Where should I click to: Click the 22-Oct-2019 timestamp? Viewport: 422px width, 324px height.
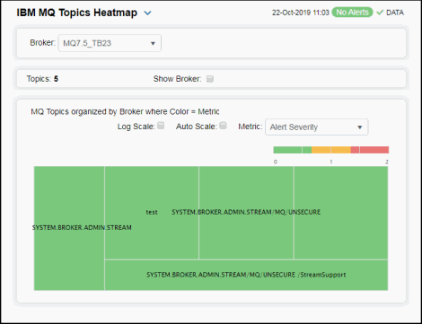tap(301, 13)
